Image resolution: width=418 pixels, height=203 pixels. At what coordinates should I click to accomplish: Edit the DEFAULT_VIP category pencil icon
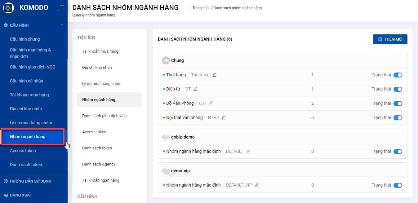point(256,185)
